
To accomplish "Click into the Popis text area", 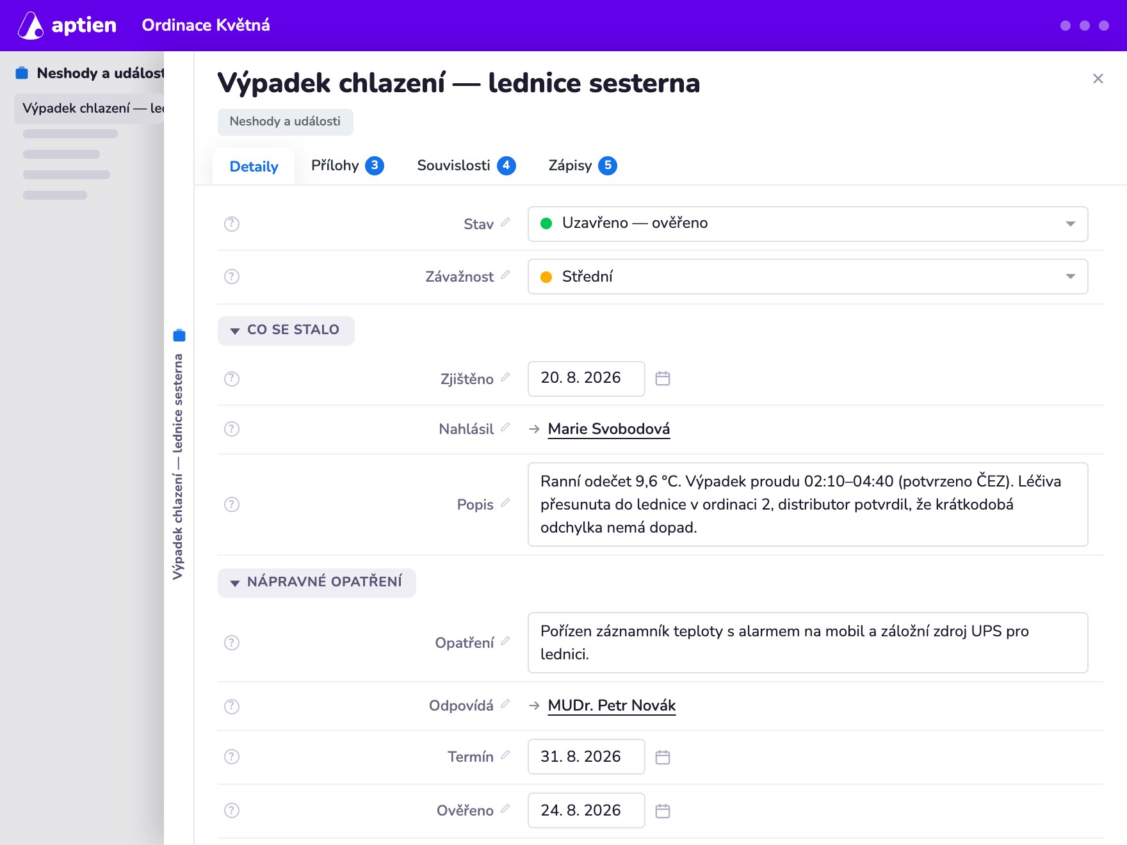I will pyautogui.click(x=807, y=504).
